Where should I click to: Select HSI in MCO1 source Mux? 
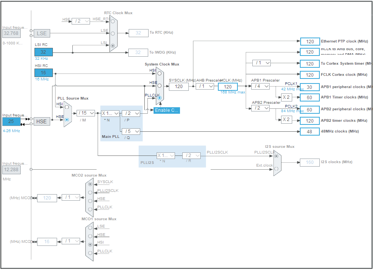click(x=90, y=245)
